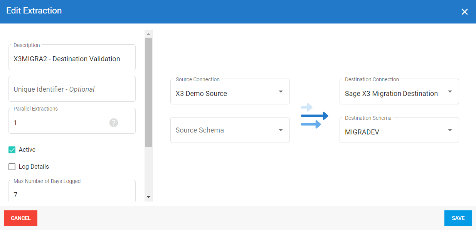
Task: Close the Edit Extraction dialog
Action: 464,12
